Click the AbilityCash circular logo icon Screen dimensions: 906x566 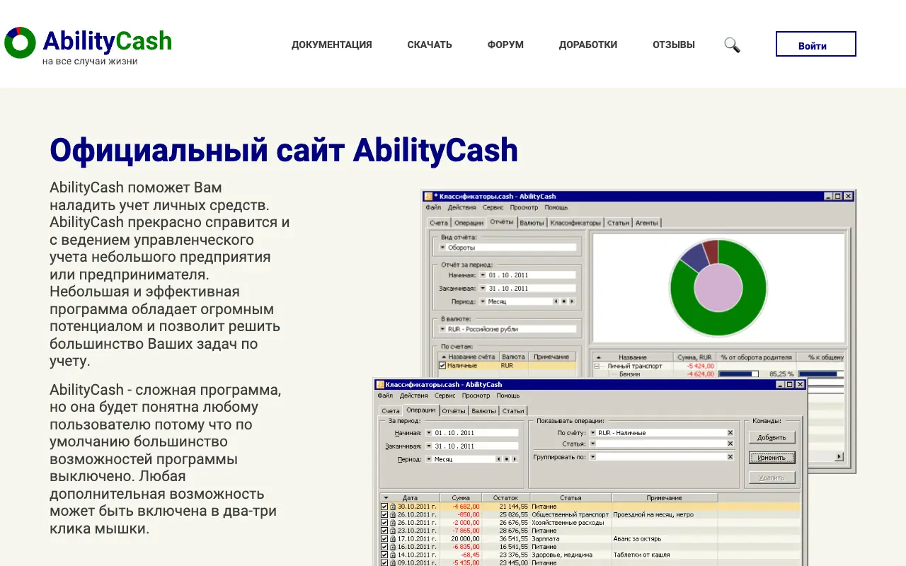click(x=20, y=42)
